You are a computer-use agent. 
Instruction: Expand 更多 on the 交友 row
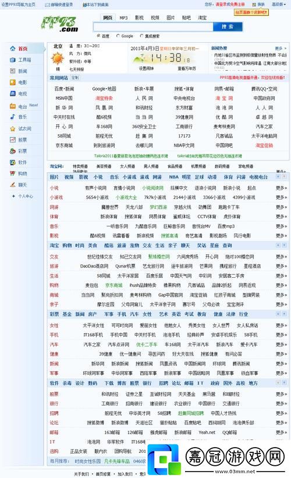(x=281, y=257)
